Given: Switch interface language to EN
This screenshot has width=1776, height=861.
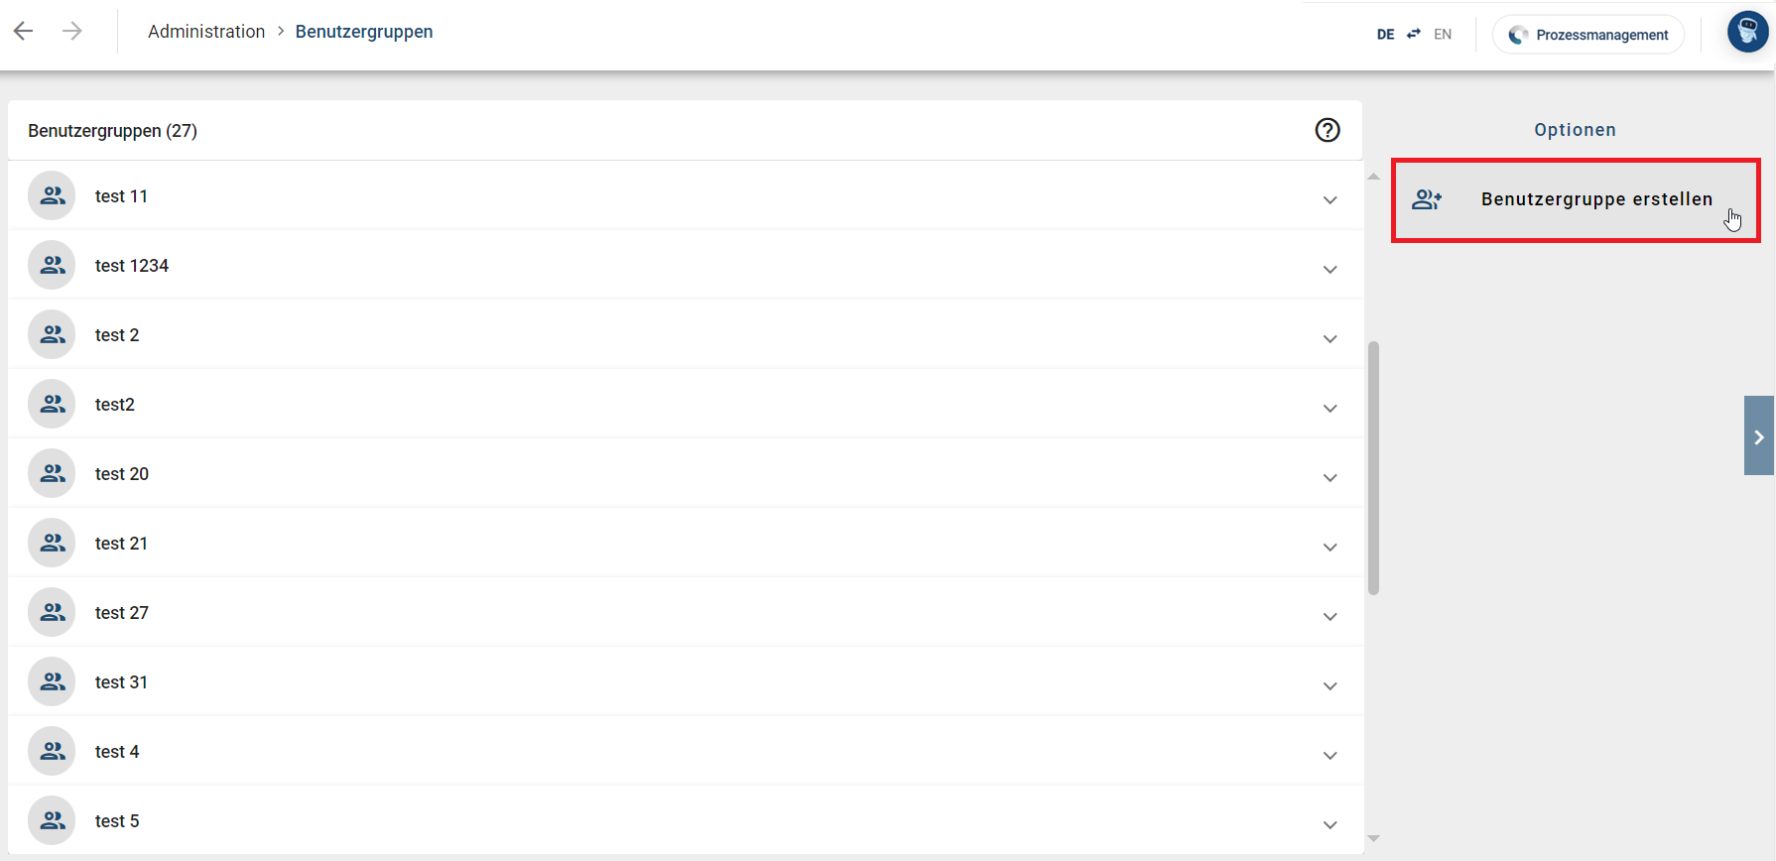Looking at the screenshot, I should click(1443, 34).
